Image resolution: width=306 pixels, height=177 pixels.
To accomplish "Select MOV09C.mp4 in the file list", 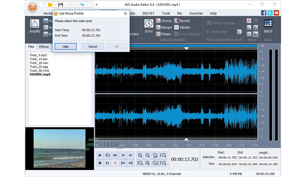I will click(40, 74).
